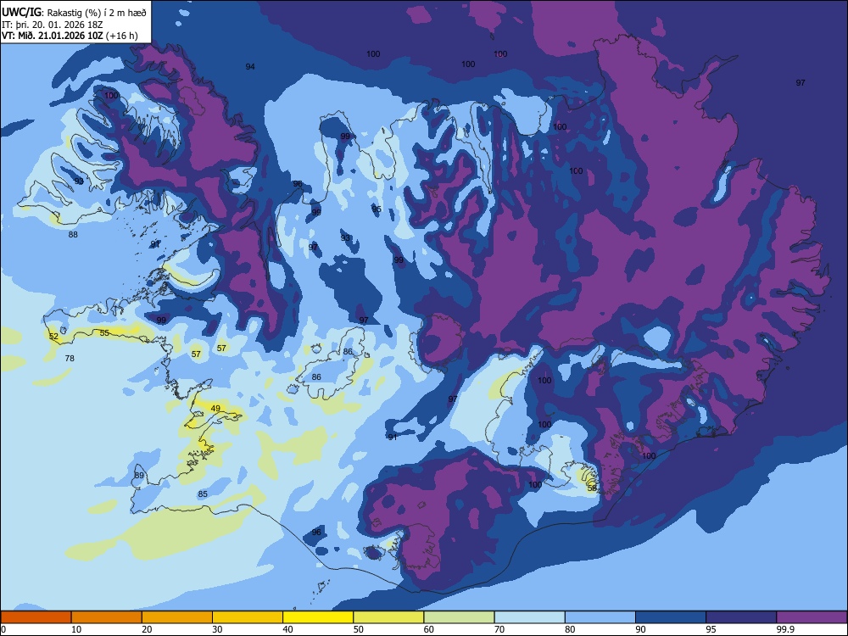This screenshot has width=848, height=636.
Task: Select the medium blue 90–95 legend swatch
Action: (x=671, y=617)
